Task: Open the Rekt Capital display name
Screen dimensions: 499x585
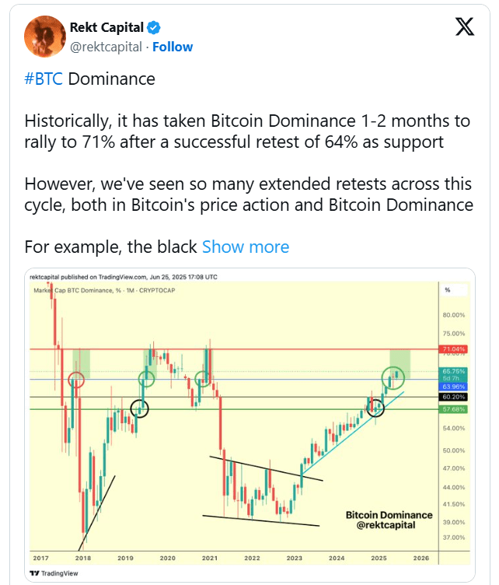Action: point(106,29)
